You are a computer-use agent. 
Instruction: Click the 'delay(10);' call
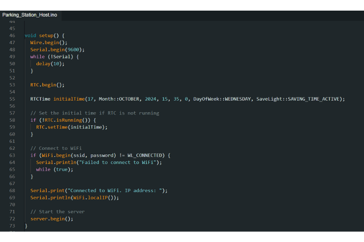pyautogui.click(x=50, y=64)
